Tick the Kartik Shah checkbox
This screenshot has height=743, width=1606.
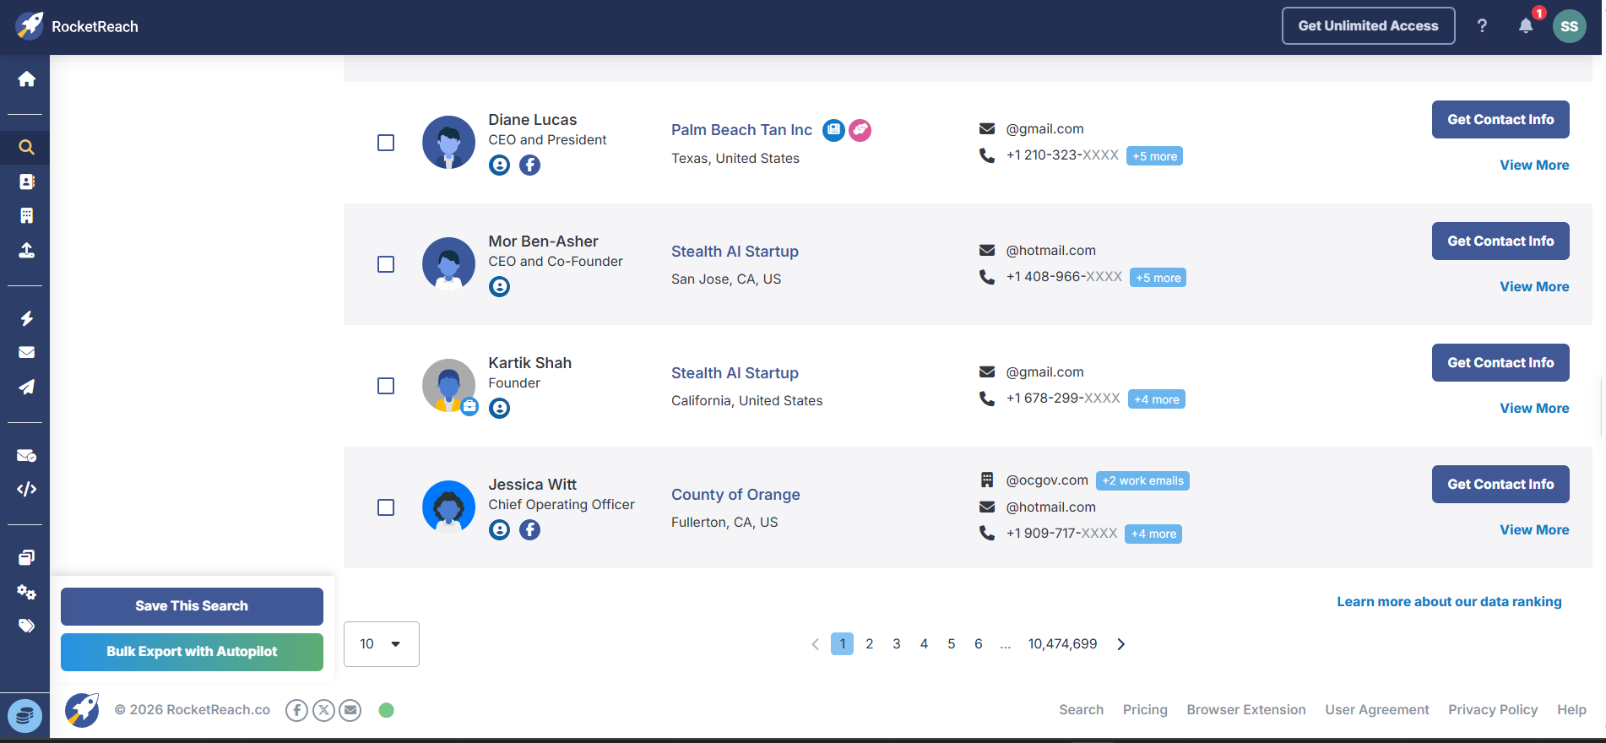click(386, 386)
